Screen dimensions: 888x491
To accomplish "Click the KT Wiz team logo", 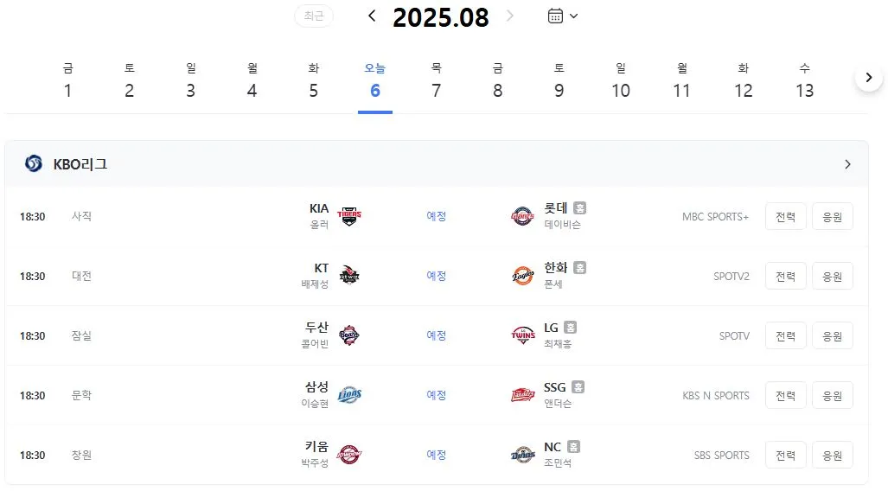I will point(349,276).
